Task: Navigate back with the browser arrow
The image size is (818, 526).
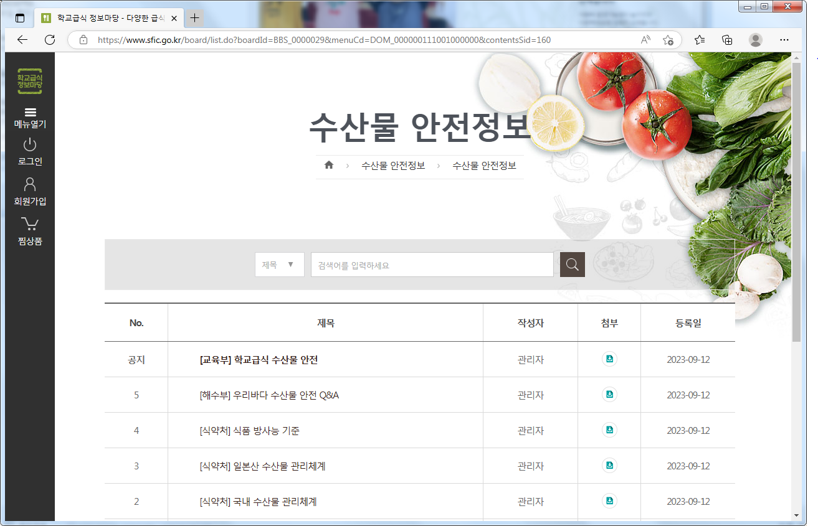Action: (x=22, y=39)
